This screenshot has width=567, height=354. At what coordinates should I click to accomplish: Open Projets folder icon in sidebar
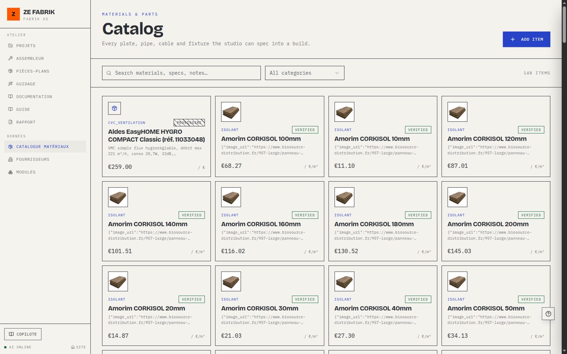pyautogui.click(x=11, y=46)
